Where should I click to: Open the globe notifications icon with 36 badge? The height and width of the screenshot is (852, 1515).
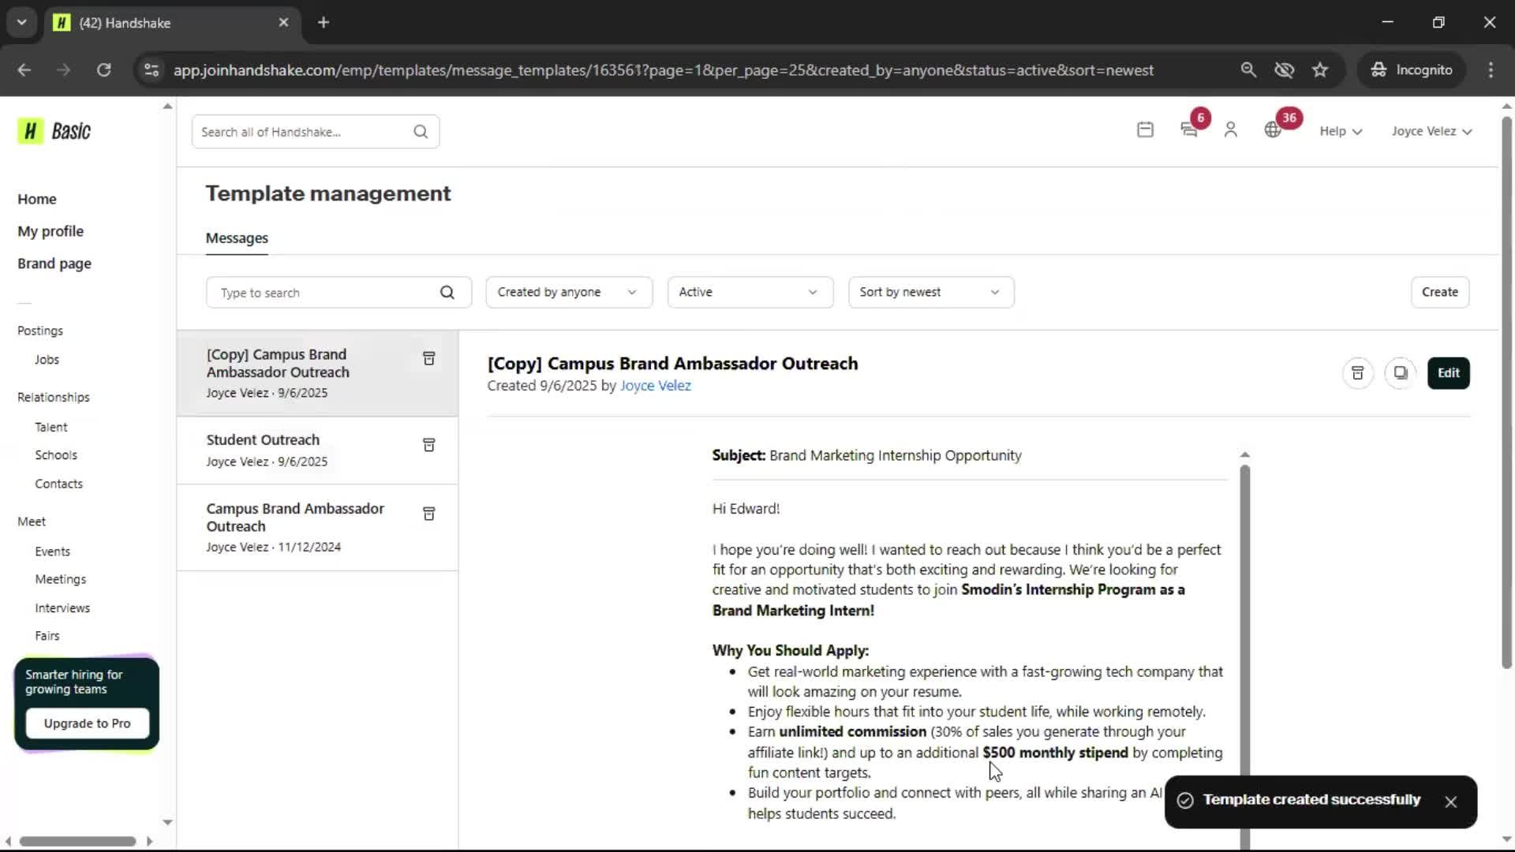point(1273,130)
